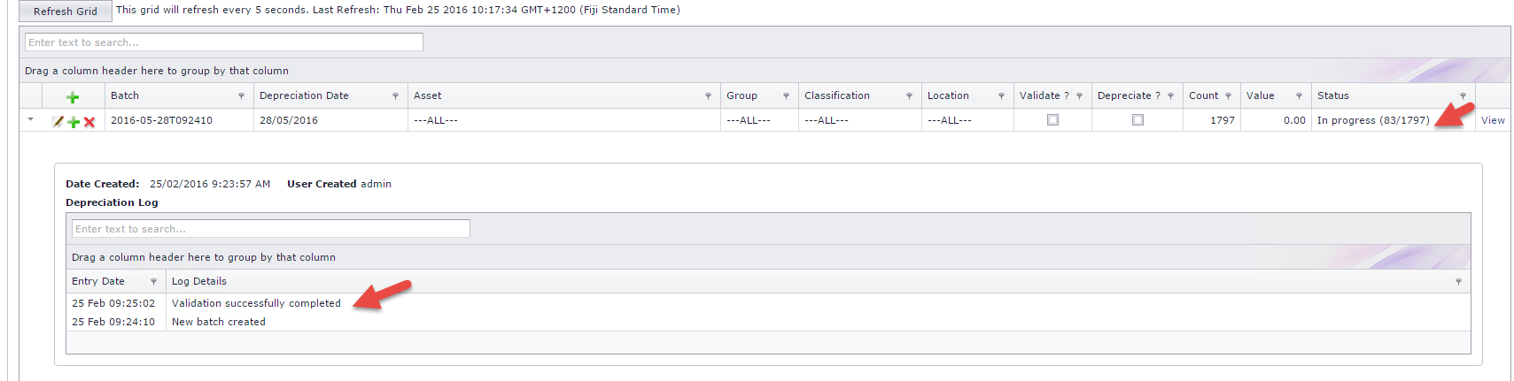Delete the batch using the red X icon
Image resolution: width=1514 pixels, height=381 pixels.
(x=89, y=121)
